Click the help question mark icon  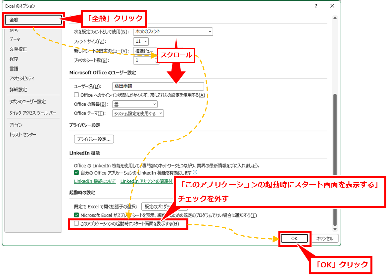pyautogui.click(x=316, y=6)
